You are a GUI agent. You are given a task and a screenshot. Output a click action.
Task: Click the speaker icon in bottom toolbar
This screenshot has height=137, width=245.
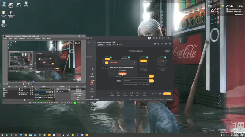(144, 93)
